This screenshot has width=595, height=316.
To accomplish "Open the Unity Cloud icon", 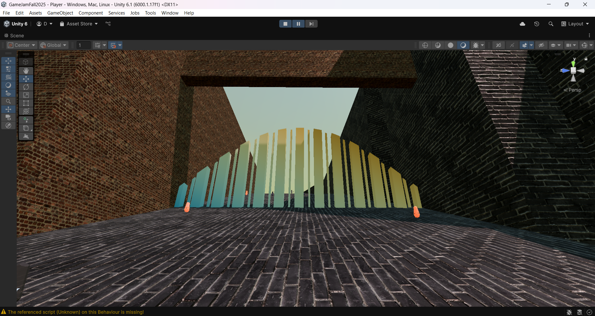I will coord(522,24).
